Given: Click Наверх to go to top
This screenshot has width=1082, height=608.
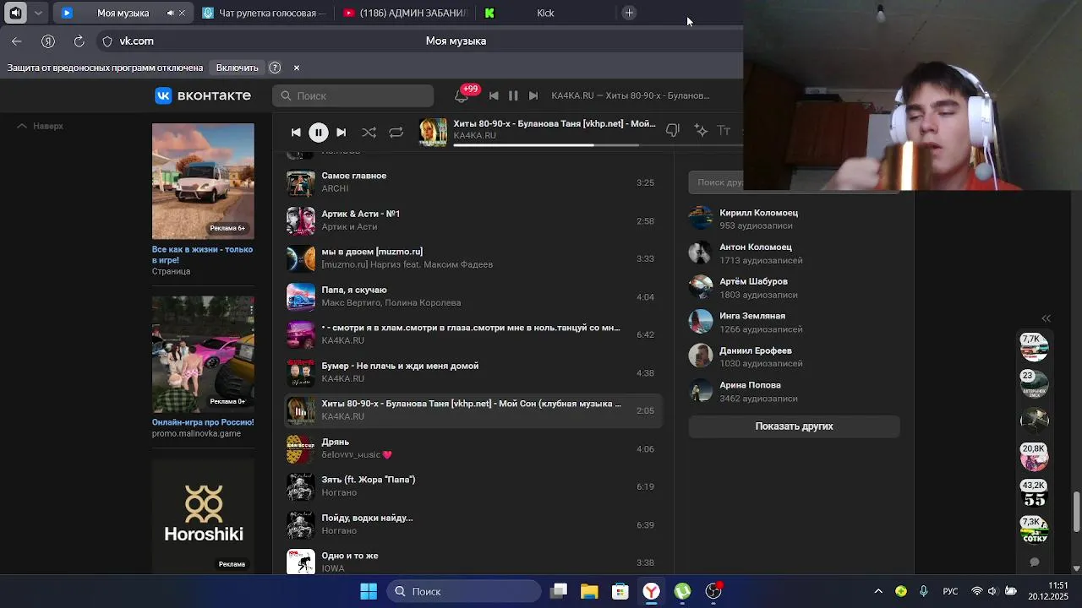Looking at the screenshot, I should pos(41,126).
